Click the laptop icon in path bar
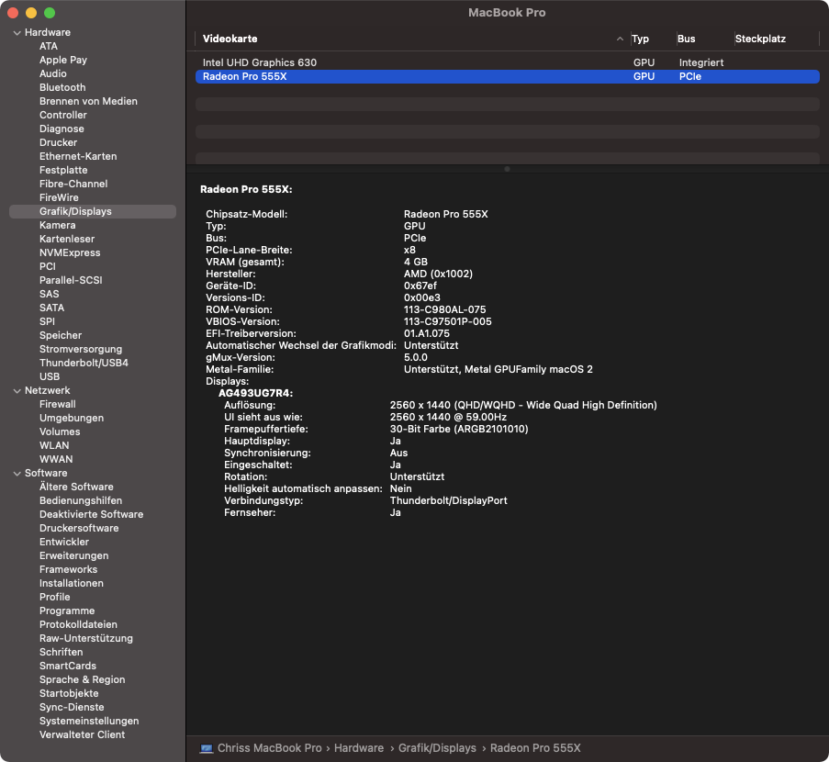This screenshot has width=829, height=762. coord(207,748)
